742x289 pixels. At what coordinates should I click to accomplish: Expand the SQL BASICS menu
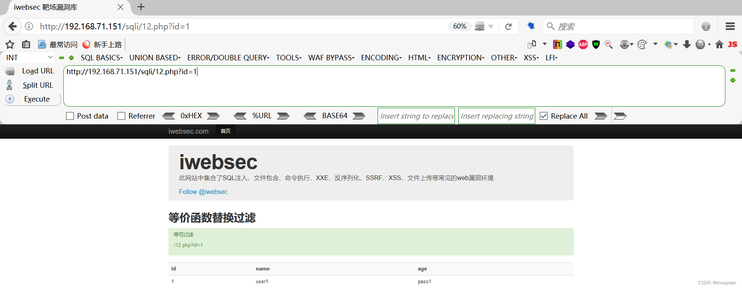coord(102,58)
